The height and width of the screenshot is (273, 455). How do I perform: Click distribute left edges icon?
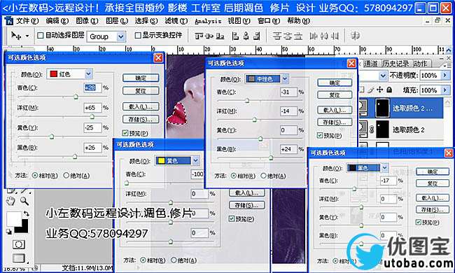tap(314, 36)
